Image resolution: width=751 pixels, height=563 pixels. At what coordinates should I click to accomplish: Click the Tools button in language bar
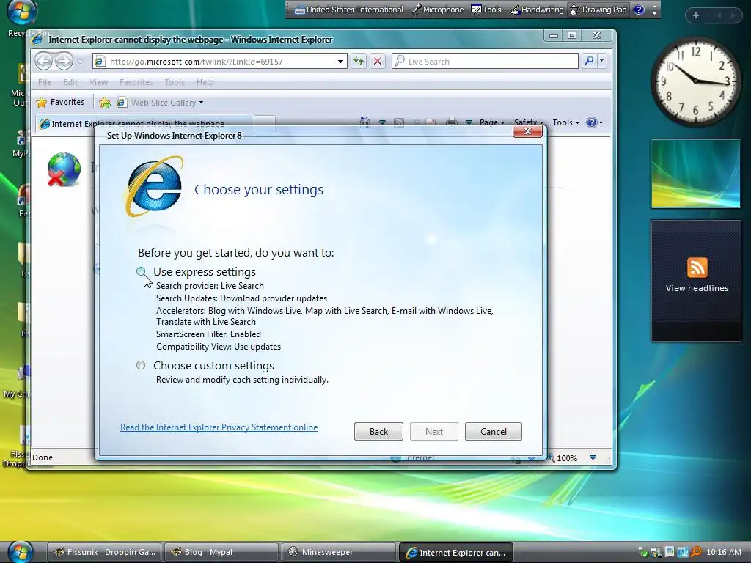pos(486,10)
